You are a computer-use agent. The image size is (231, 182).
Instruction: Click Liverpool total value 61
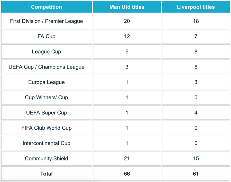[x=196, y=174]
